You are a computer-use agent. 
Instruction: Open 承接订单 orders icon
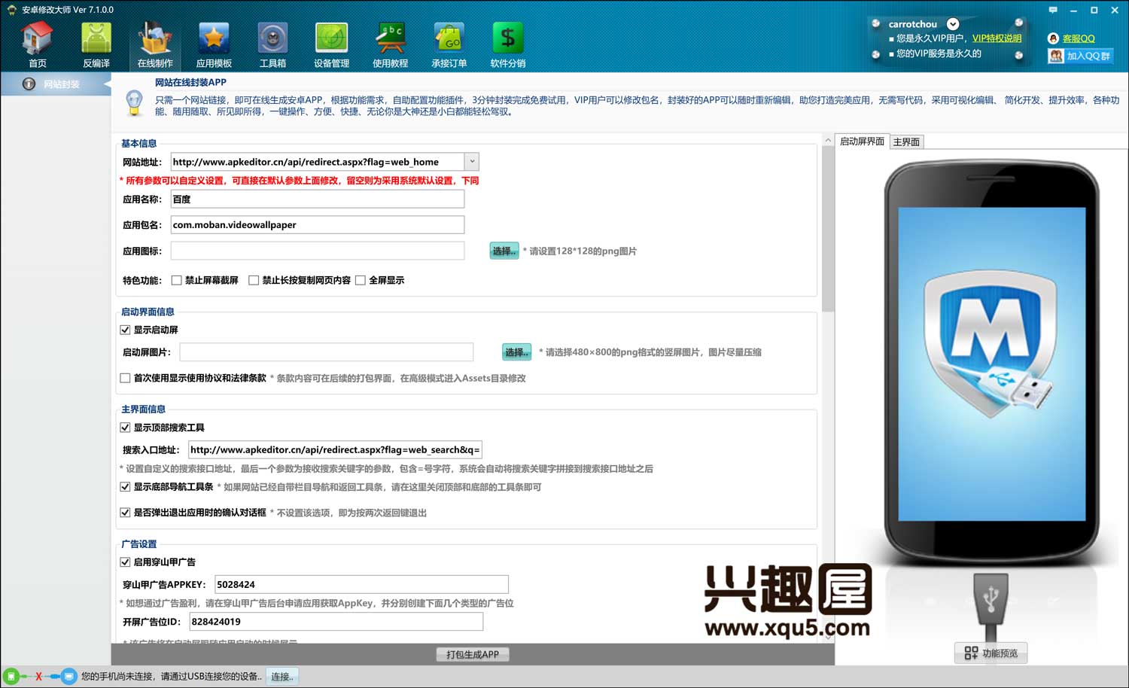tap(449, 45)
